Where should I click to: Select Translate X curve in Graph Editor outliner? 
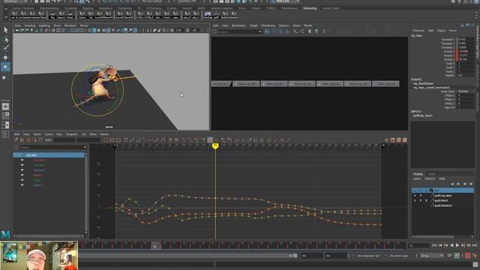pyautogui.click(x=40, y=160)
